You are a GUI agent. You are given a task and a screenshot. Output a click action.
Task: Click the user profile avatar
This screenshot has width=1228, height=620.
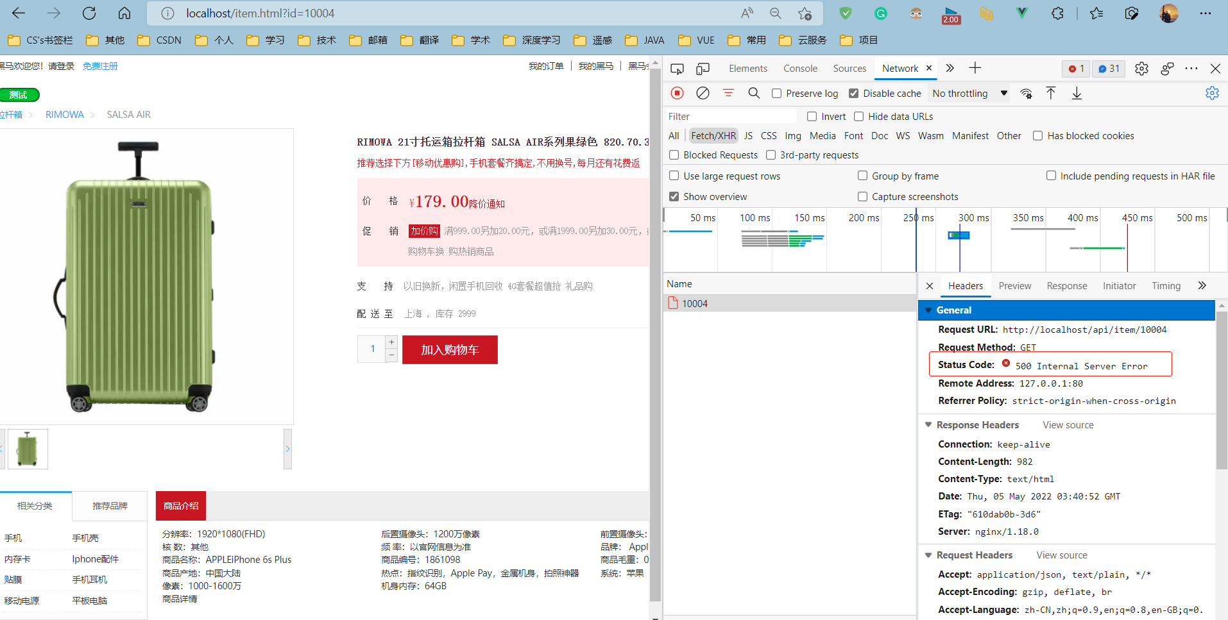click(x=1169, y=13)
